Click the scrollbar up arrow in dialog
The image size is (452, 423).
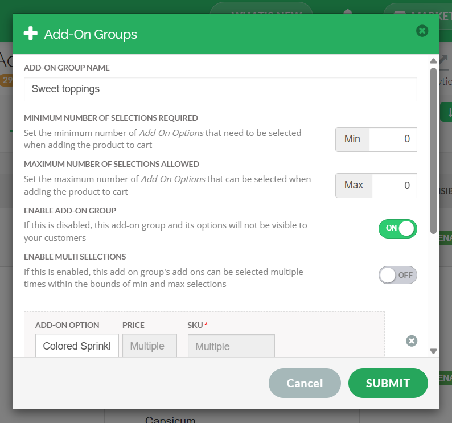[x=433, y=61]
